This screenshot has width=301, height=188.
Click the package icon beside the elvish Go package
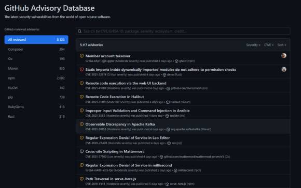coord(168,88)
